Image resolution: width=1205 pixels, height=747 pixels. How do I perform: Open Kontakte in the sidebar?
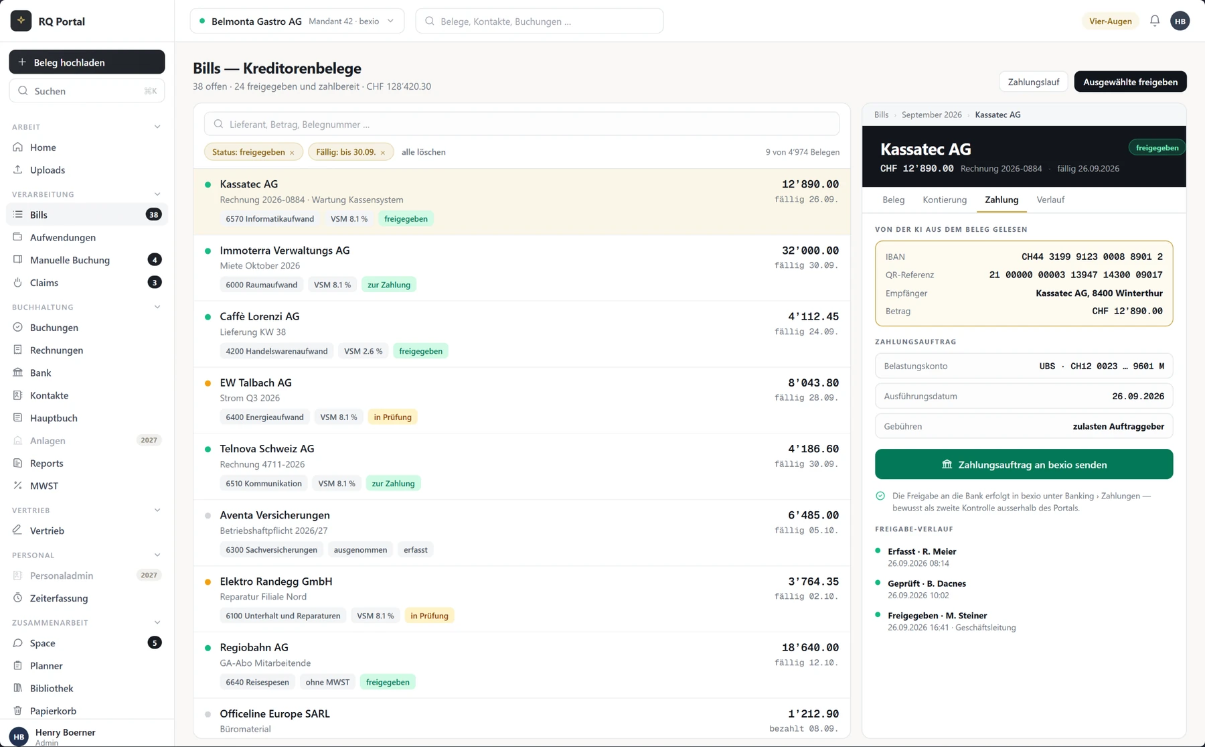[87, 395]
